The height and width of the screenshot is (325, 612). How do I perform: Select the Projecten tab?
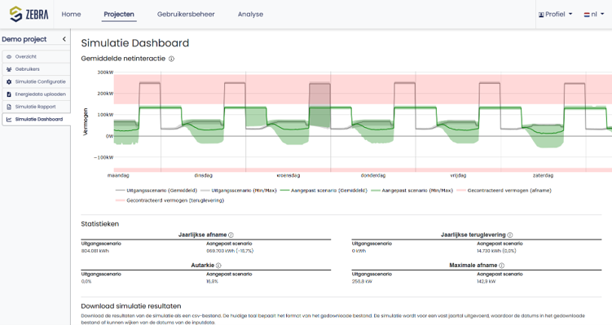119,14
